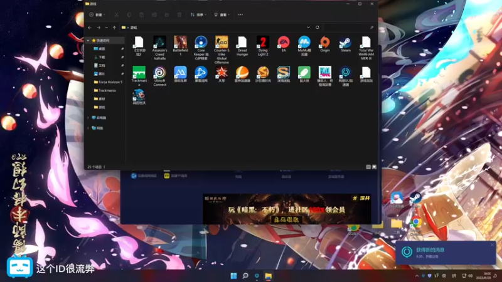Go up one folder level arrow
The height and width of the screenshot is (282, 502).
(x=114, y=28)
